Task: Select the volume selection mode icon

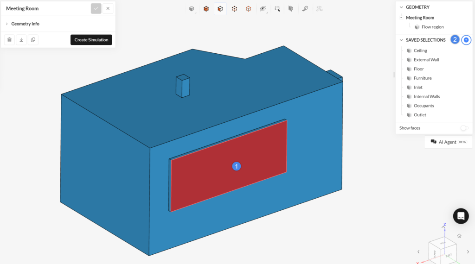Action: point(206,9)
